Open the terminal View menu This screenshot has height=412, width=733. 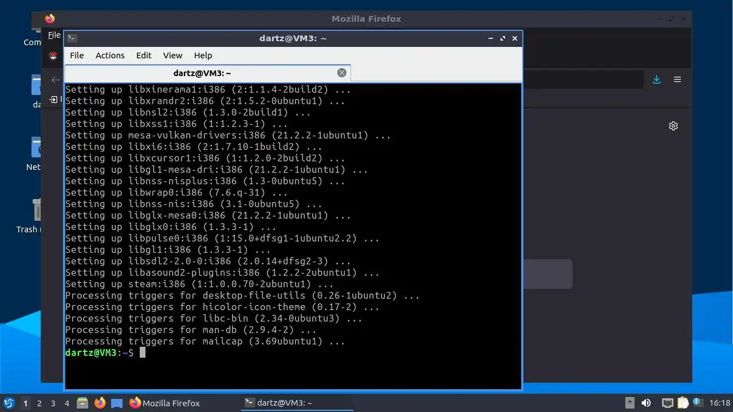(172, 56)
